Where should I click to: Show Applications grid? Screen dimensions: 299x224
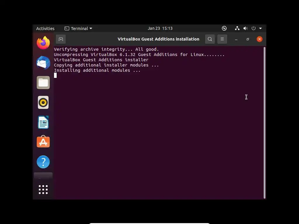43,190
